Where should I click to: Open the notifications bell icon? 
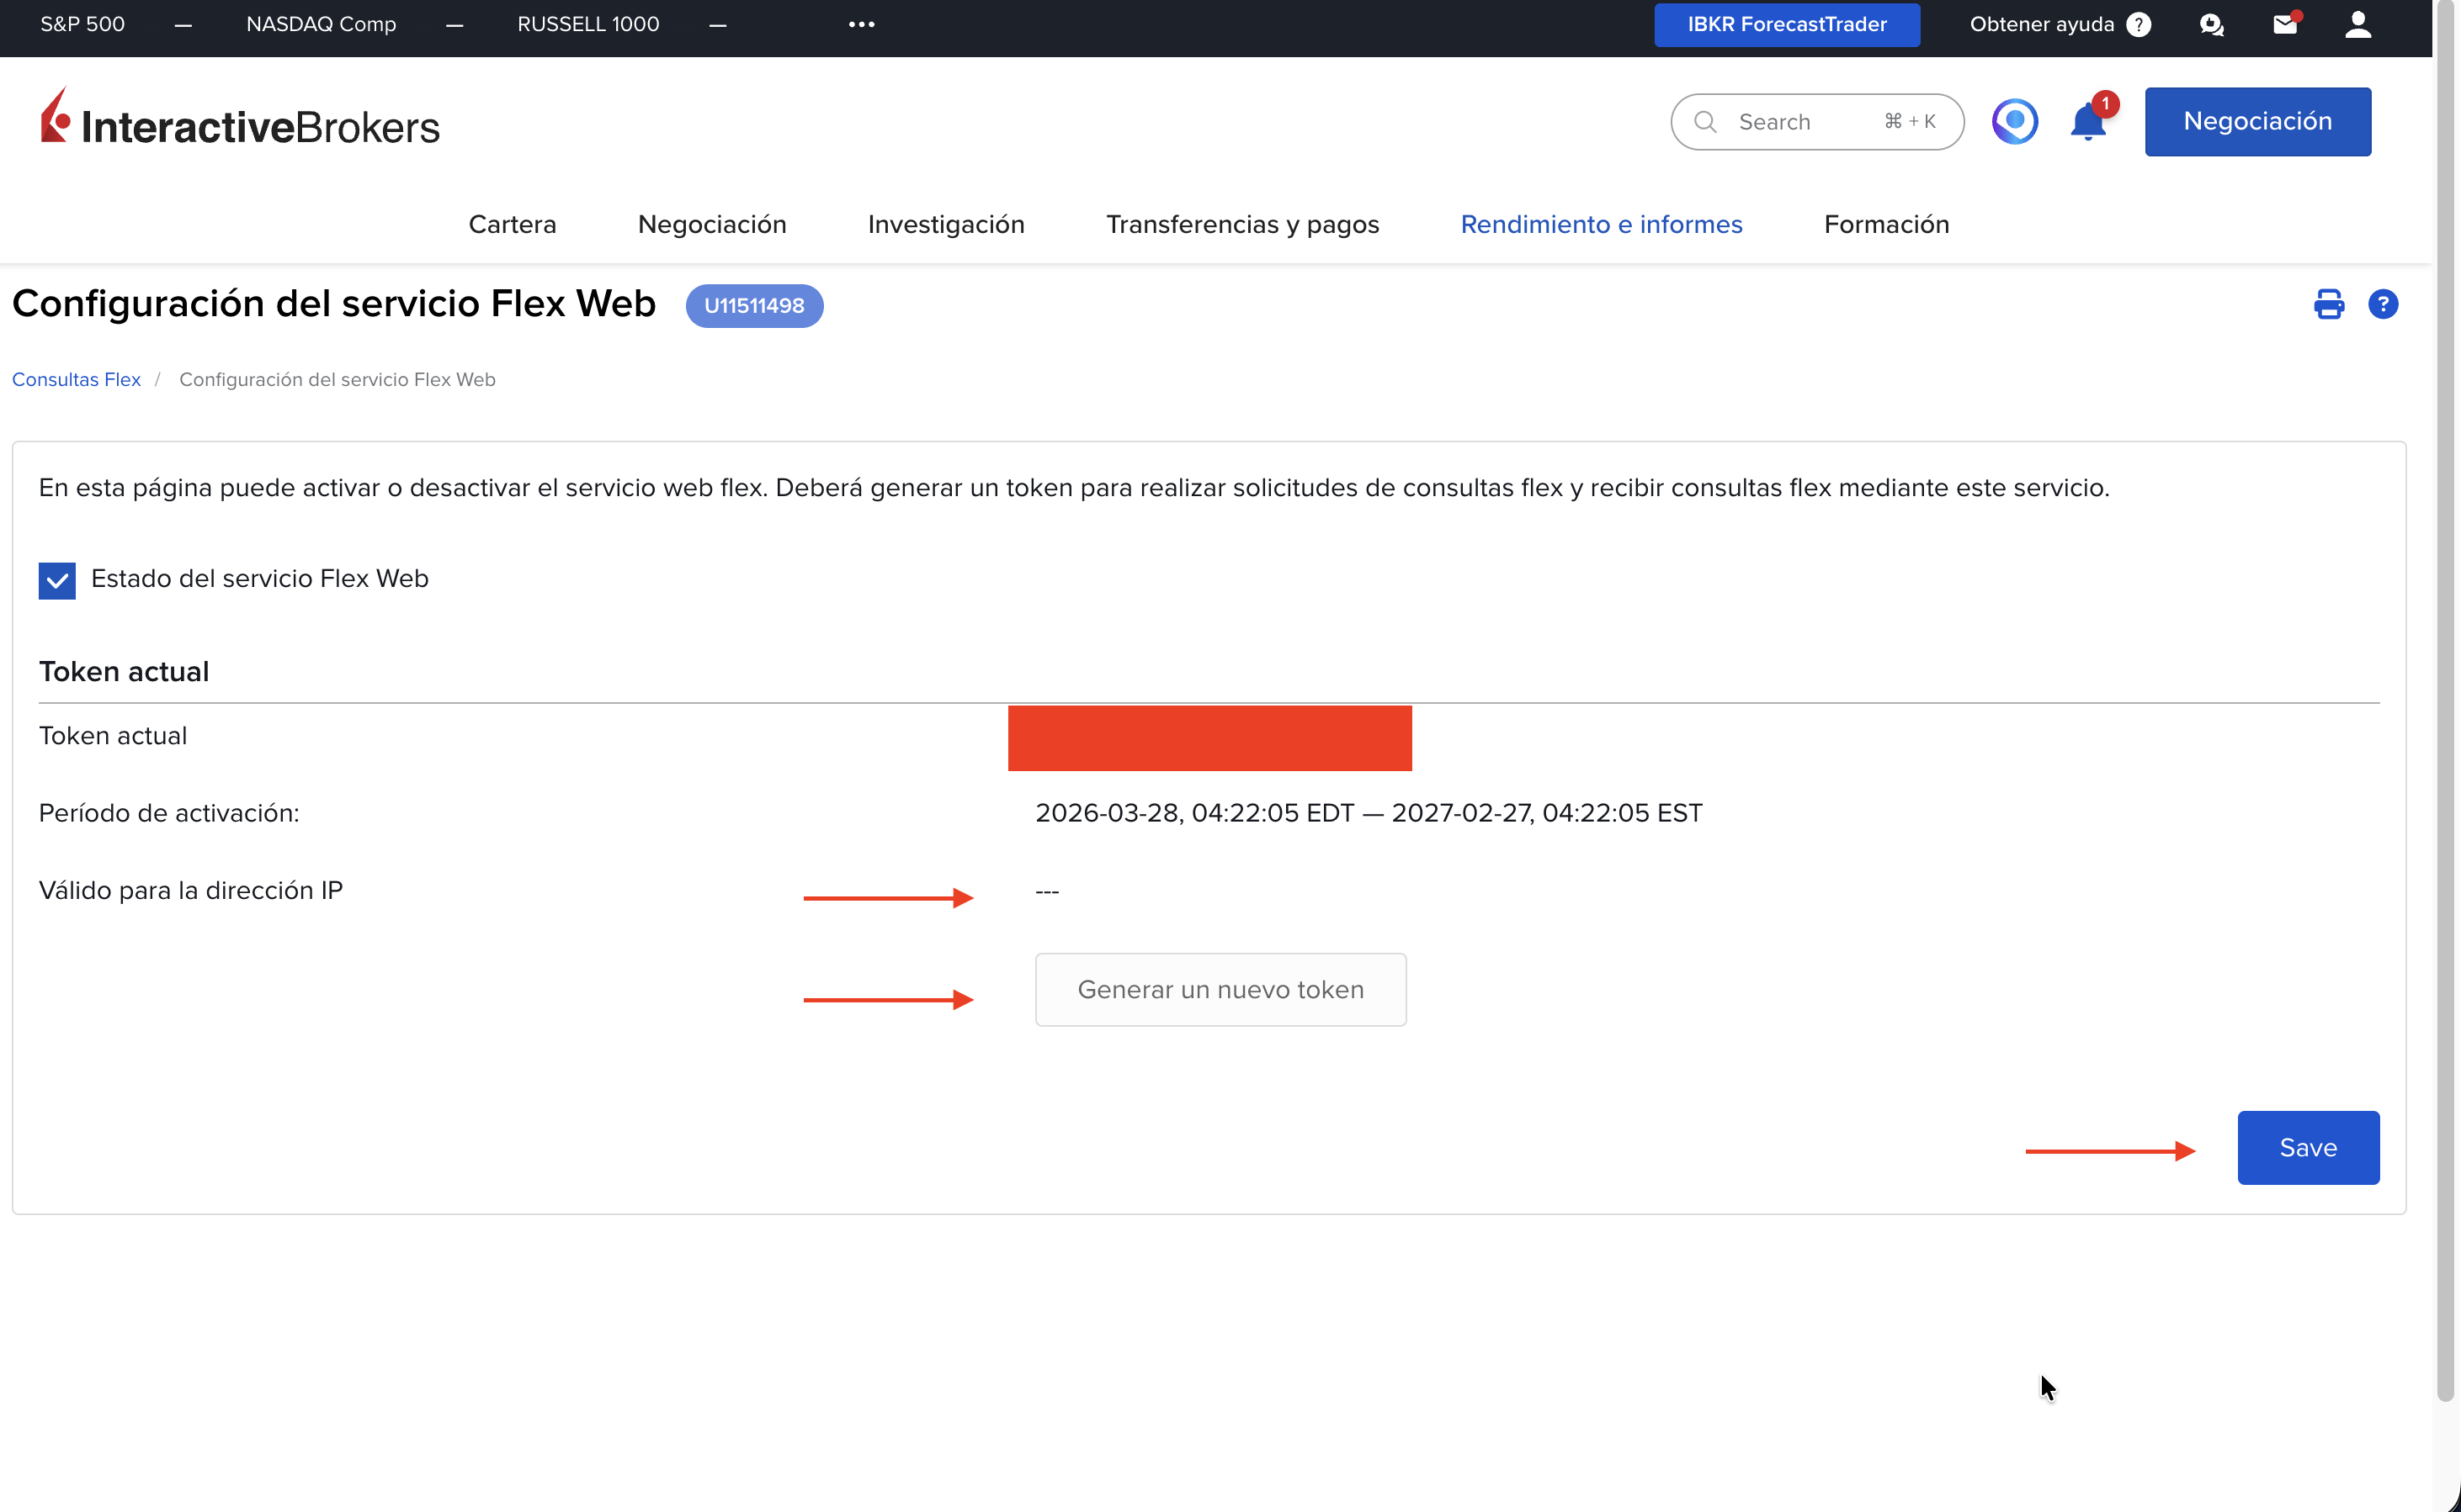2089,122
